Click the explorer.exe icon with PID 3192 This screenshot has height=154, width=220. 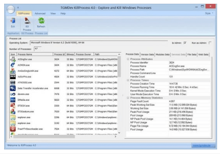click(x=13, y=123)
